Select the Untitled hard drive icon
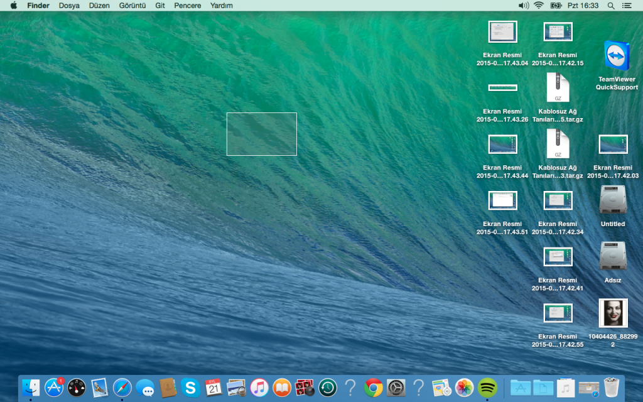 [612, 200]
